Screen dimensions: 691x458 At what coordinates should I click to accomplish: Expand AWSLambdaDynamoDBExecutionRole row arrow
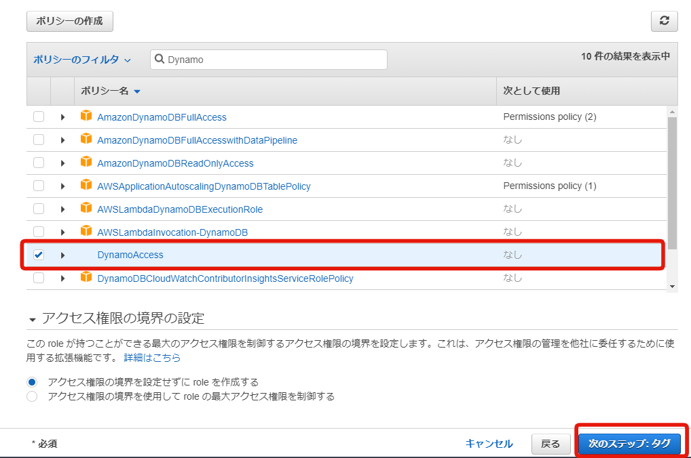coord(62,209)
